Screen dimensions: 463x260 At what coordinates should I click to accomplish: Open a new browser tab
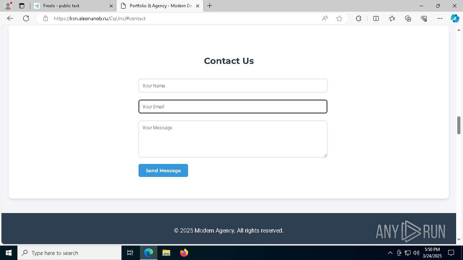(209, 6)
